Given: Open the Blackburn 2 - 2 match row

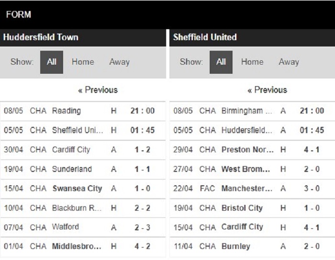Looking at the screenshot, I should 83,208.
